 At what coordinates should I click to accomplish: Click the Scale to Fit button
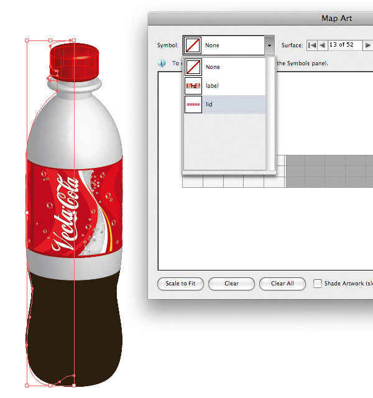pos(180,284)
